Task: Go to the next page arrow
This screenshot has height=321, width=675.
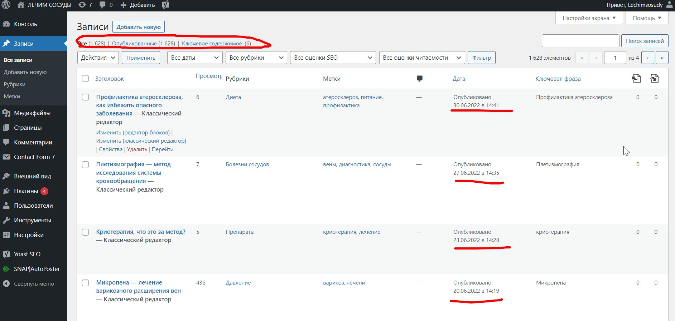Action: (x=647, y=58)
